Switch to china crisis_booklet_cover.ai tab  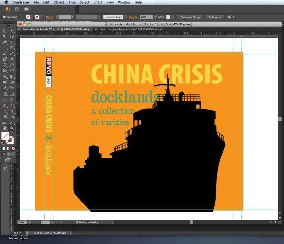click(130, 29)
